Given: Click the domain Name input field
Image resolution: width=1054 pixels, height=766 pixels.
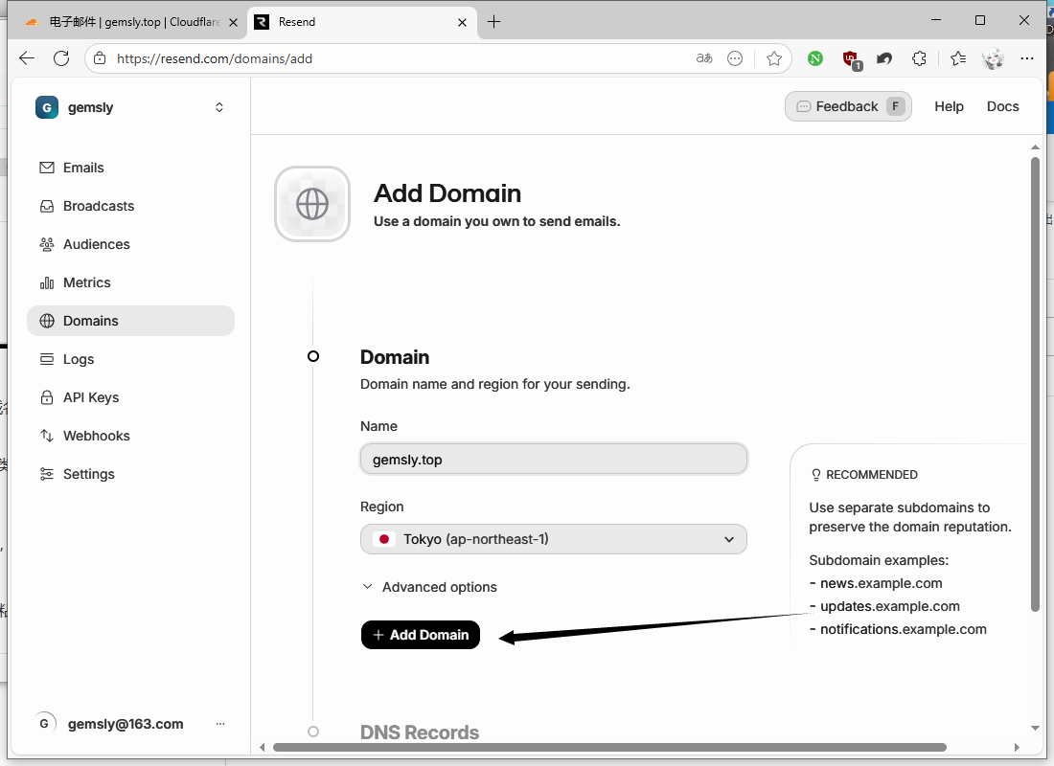Looking at the screenshot, I should [x=553, y=460].
